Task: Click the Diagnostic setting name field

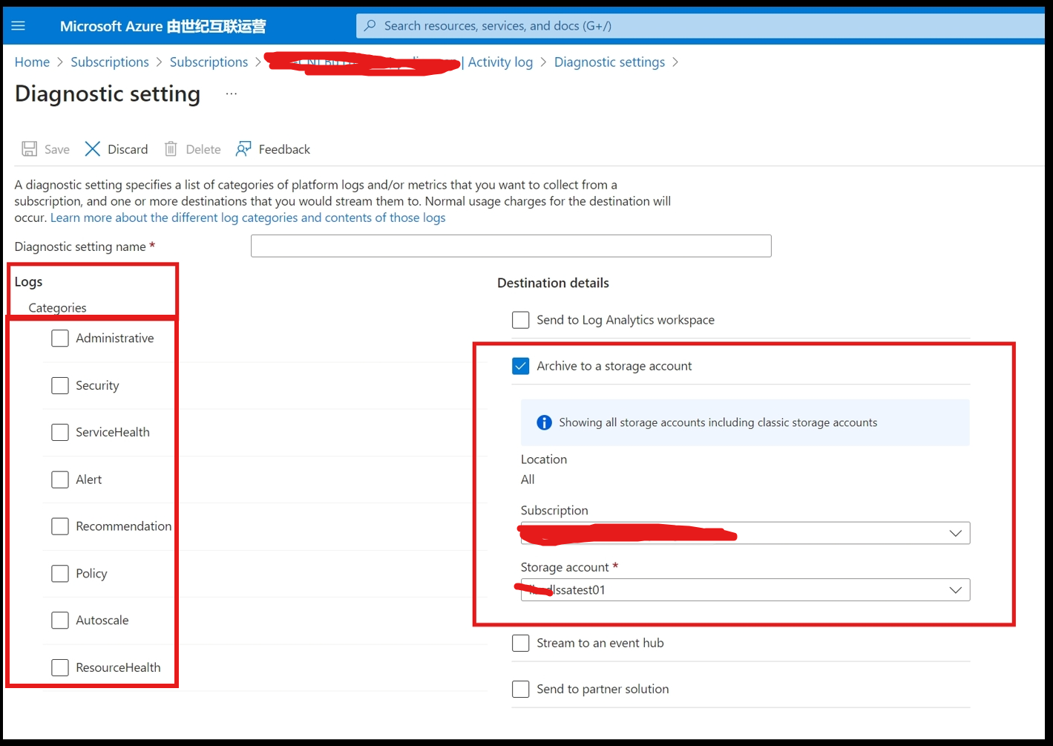Action: [x=511, y=246]
